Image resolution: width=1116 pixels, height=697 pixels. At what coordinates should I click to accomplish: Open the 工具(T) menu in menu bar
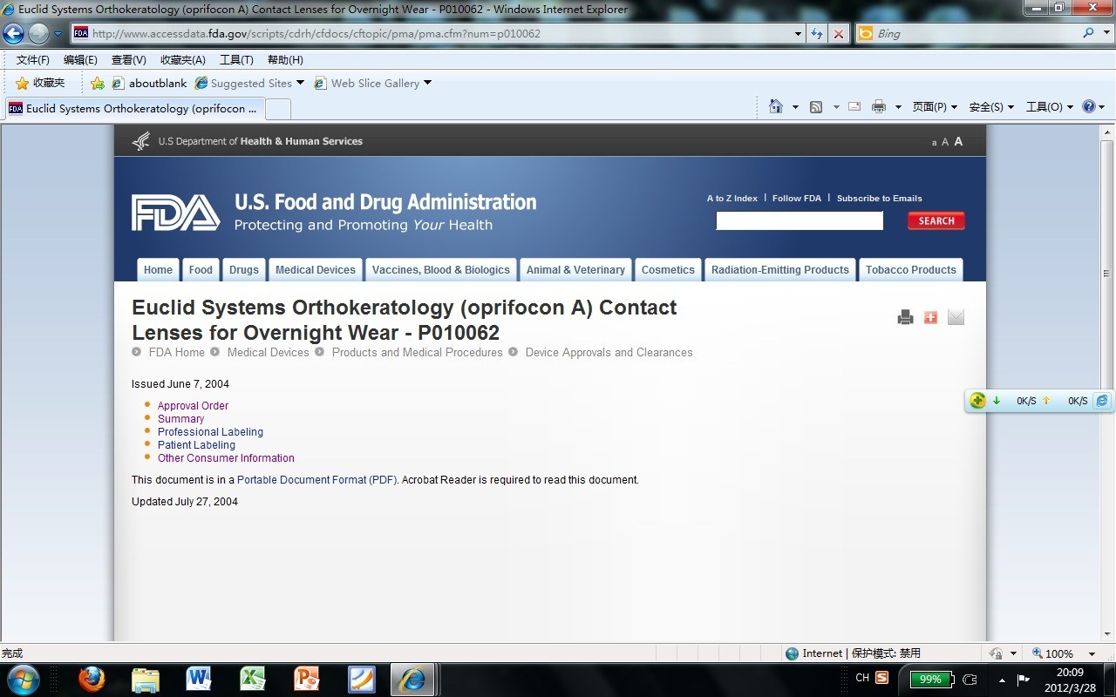[x=236, y=60]
